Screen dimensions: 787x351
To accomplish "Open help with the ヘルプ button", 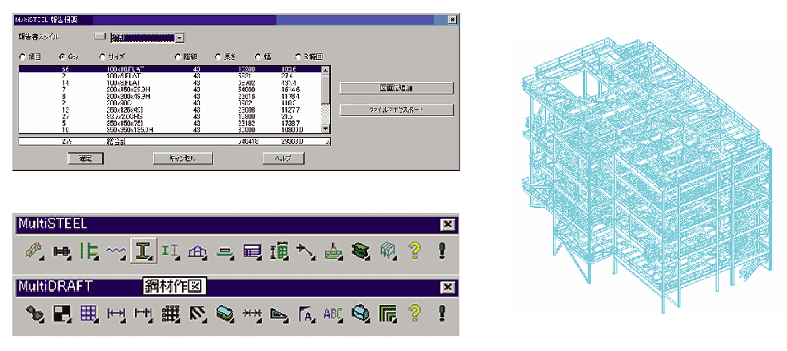I will point(283,159).
